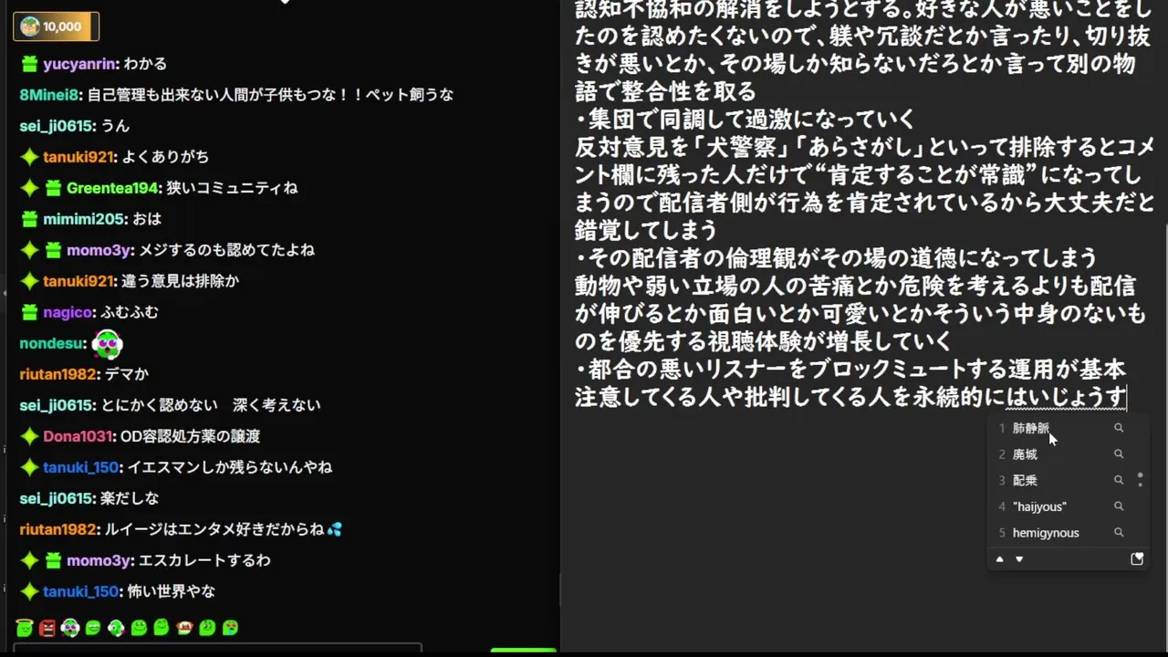Click the green badge beside nagico

click(30, 312)
